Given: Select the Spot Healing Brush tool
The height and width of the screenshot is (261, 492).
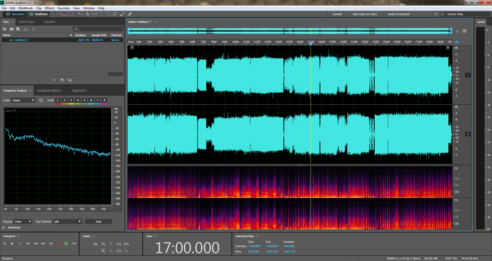Looking at the screenshot, I should pos(129,14).
